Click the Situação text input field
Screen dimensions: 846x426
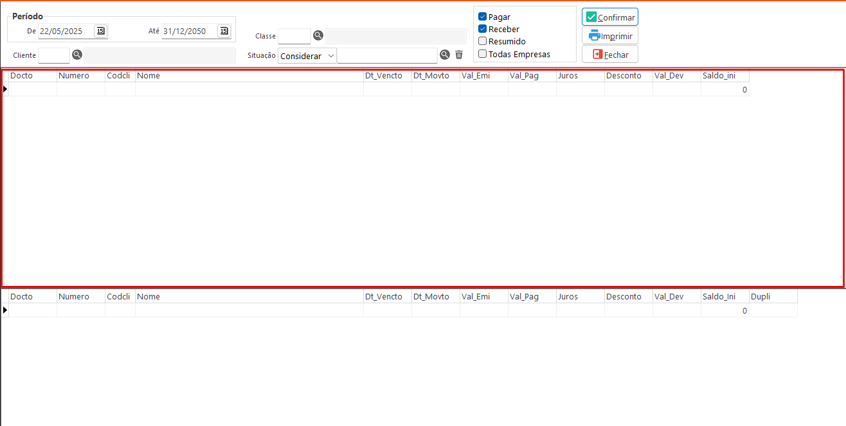pyautogui.click(x=386, y=56)
